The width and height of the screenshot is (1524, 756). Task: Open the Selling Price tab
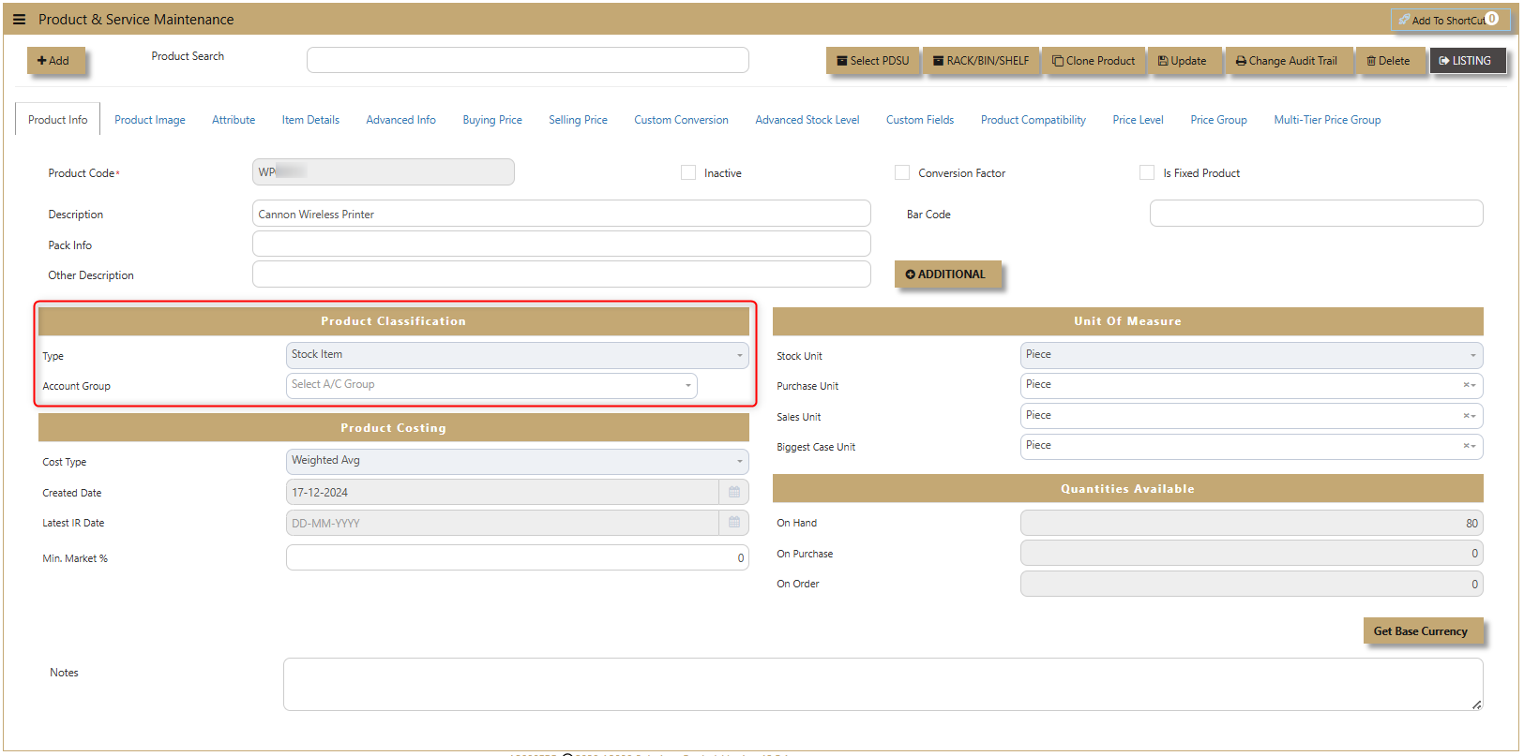coord(578,120)
